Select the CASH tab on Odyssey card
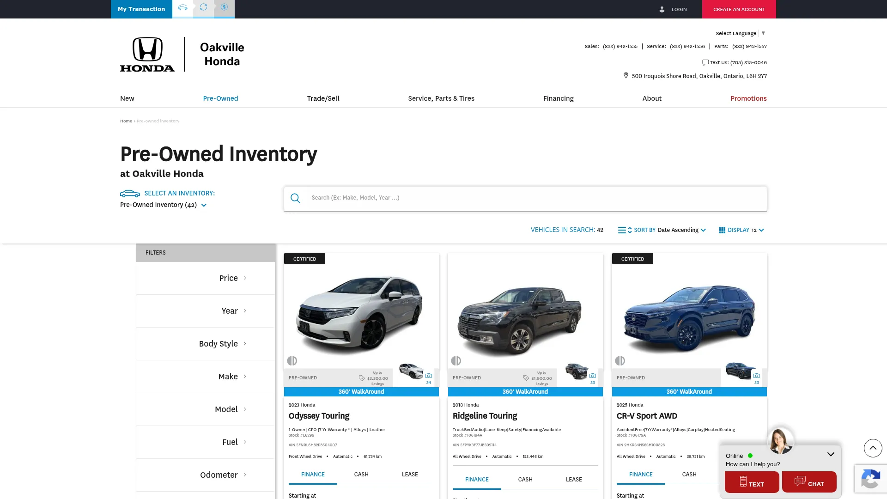The image size is (887, 499). (x=361, y=475)
